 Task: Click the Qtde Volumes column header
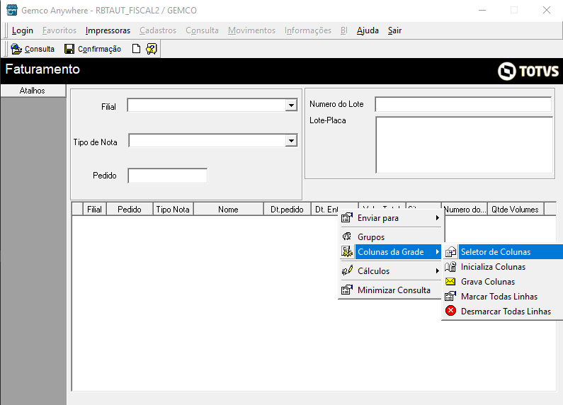point(516,210)
